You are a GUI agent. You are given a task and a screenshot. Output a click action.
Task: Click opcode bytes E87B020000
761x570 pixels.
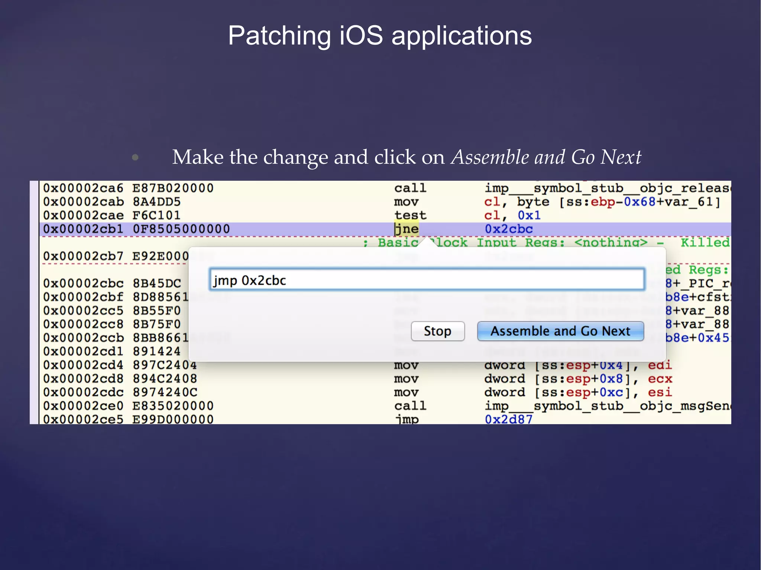[x=173, y=188]
